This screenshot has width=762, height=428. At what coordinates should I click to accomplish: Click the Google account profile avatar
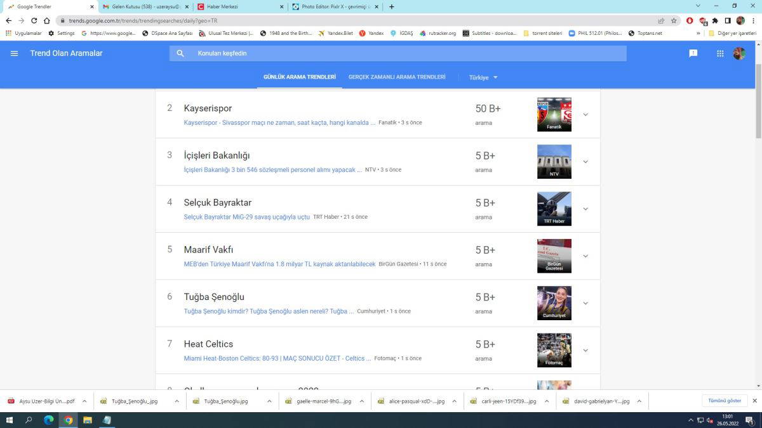click(739, 53)
